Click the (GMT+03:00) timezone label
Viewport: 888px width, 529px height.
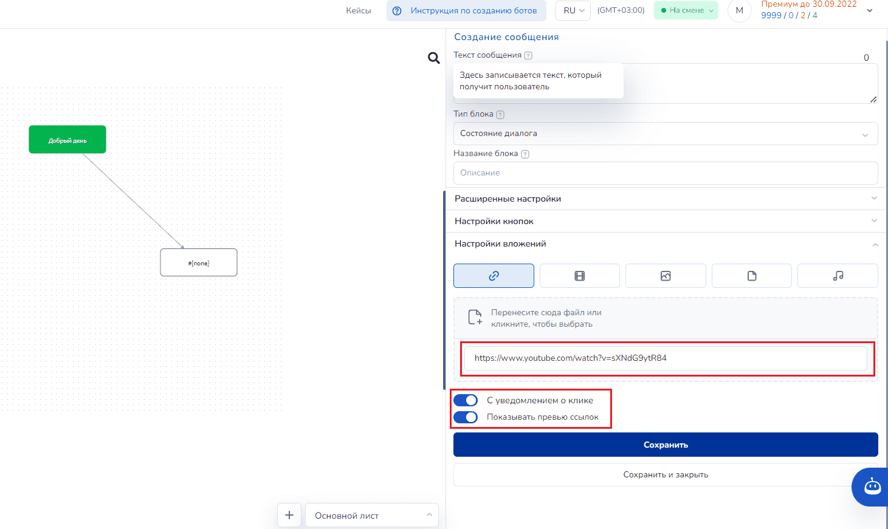click(621, 10)
